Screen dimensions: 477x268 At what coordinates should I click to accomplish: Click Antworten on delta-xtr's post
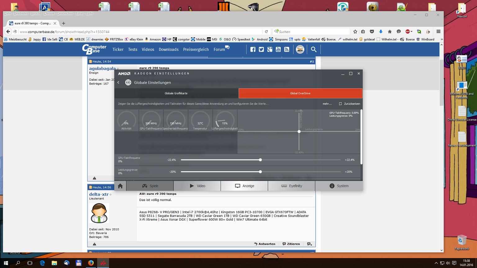(265, 244)
